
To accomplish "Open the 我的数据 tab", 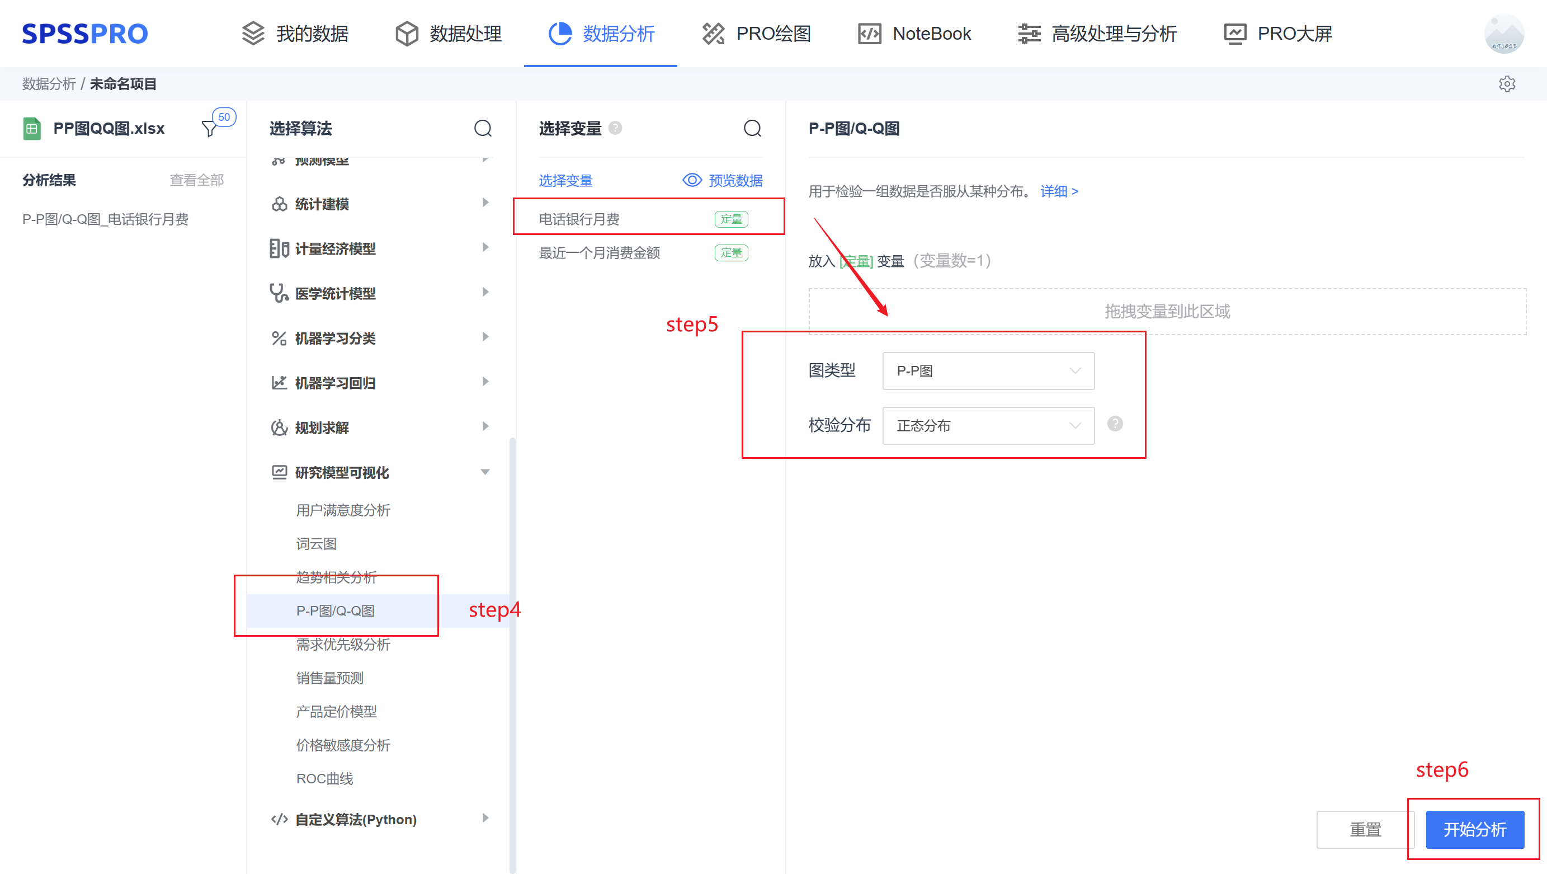I will (295, 34).
